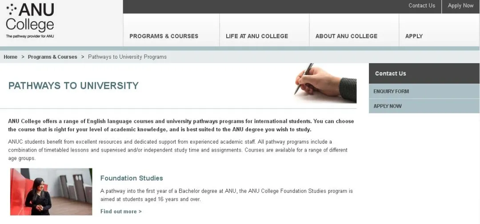Click the Programs & Courses breadcrumb link
Viewport: 480px width, 224px height.
tap(52, 57)
